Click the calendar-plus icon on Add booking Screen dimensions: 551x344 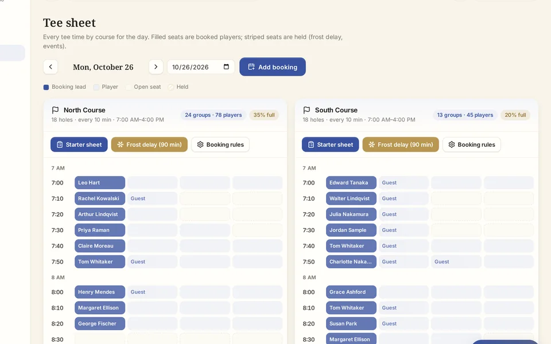pos(251,67)
